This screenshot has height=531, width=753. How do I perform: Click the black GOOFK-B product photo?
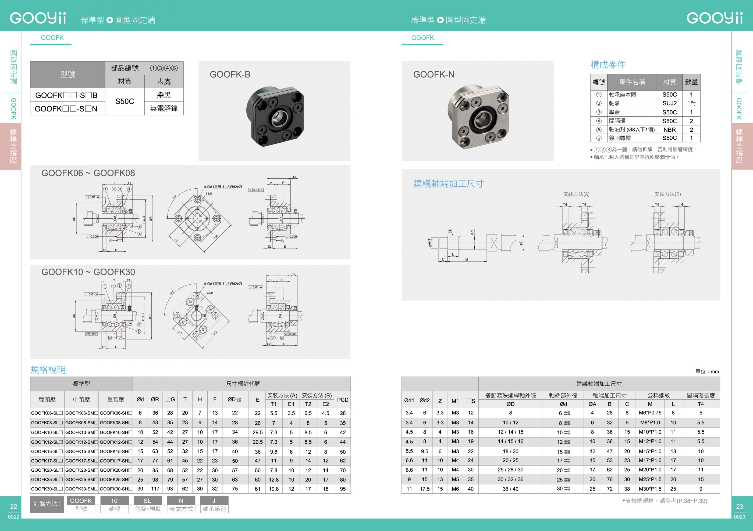click(x=275, y=116)
